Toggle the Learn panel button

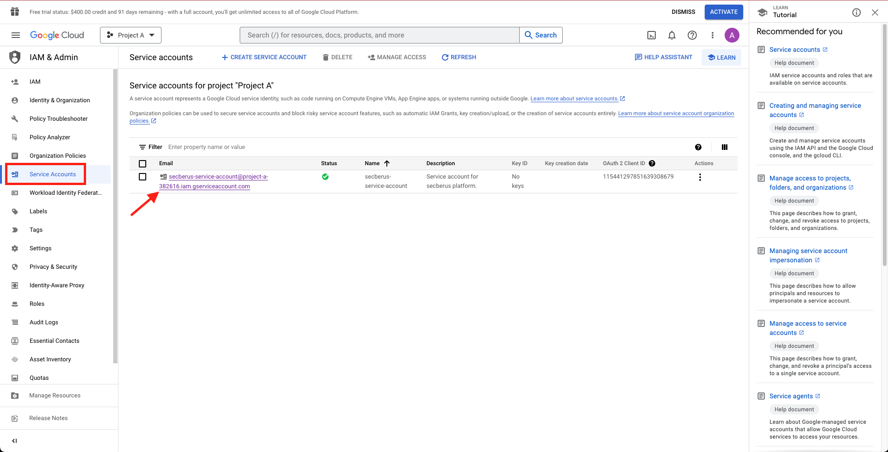click(721, 57)
